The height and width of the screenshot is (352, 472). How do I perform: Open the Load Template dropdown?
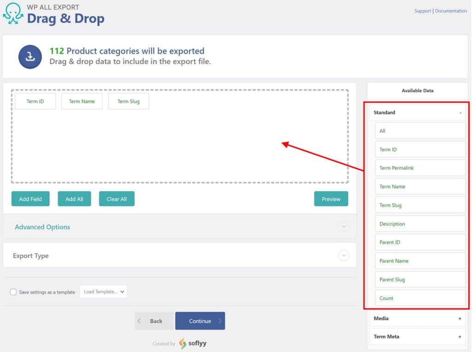coord(103,292)
